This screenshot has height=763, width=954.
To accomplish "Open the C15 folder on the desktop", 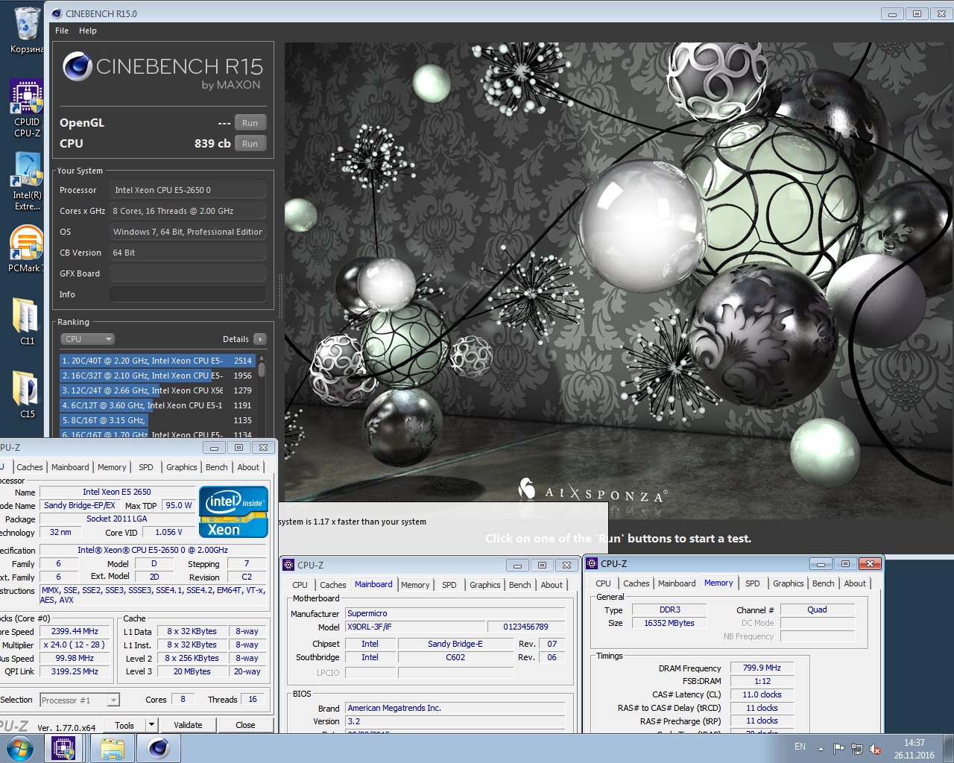I will [27, 394].
